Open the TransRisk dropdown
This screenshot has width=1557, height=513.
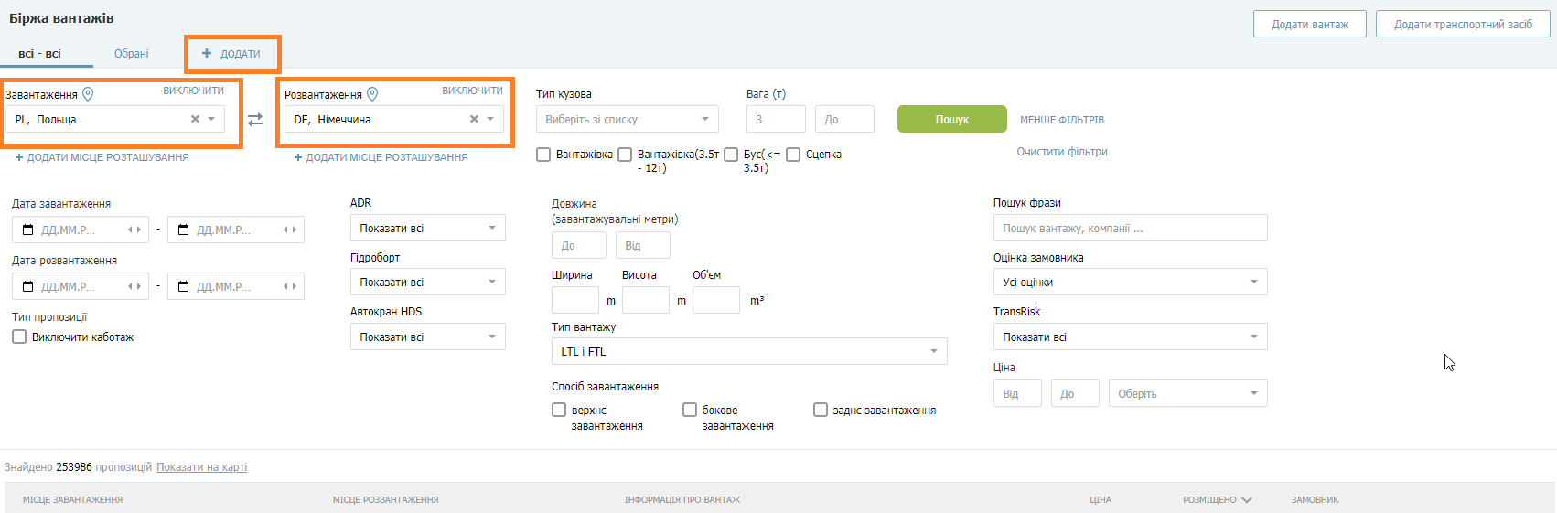pos(1131,337)
